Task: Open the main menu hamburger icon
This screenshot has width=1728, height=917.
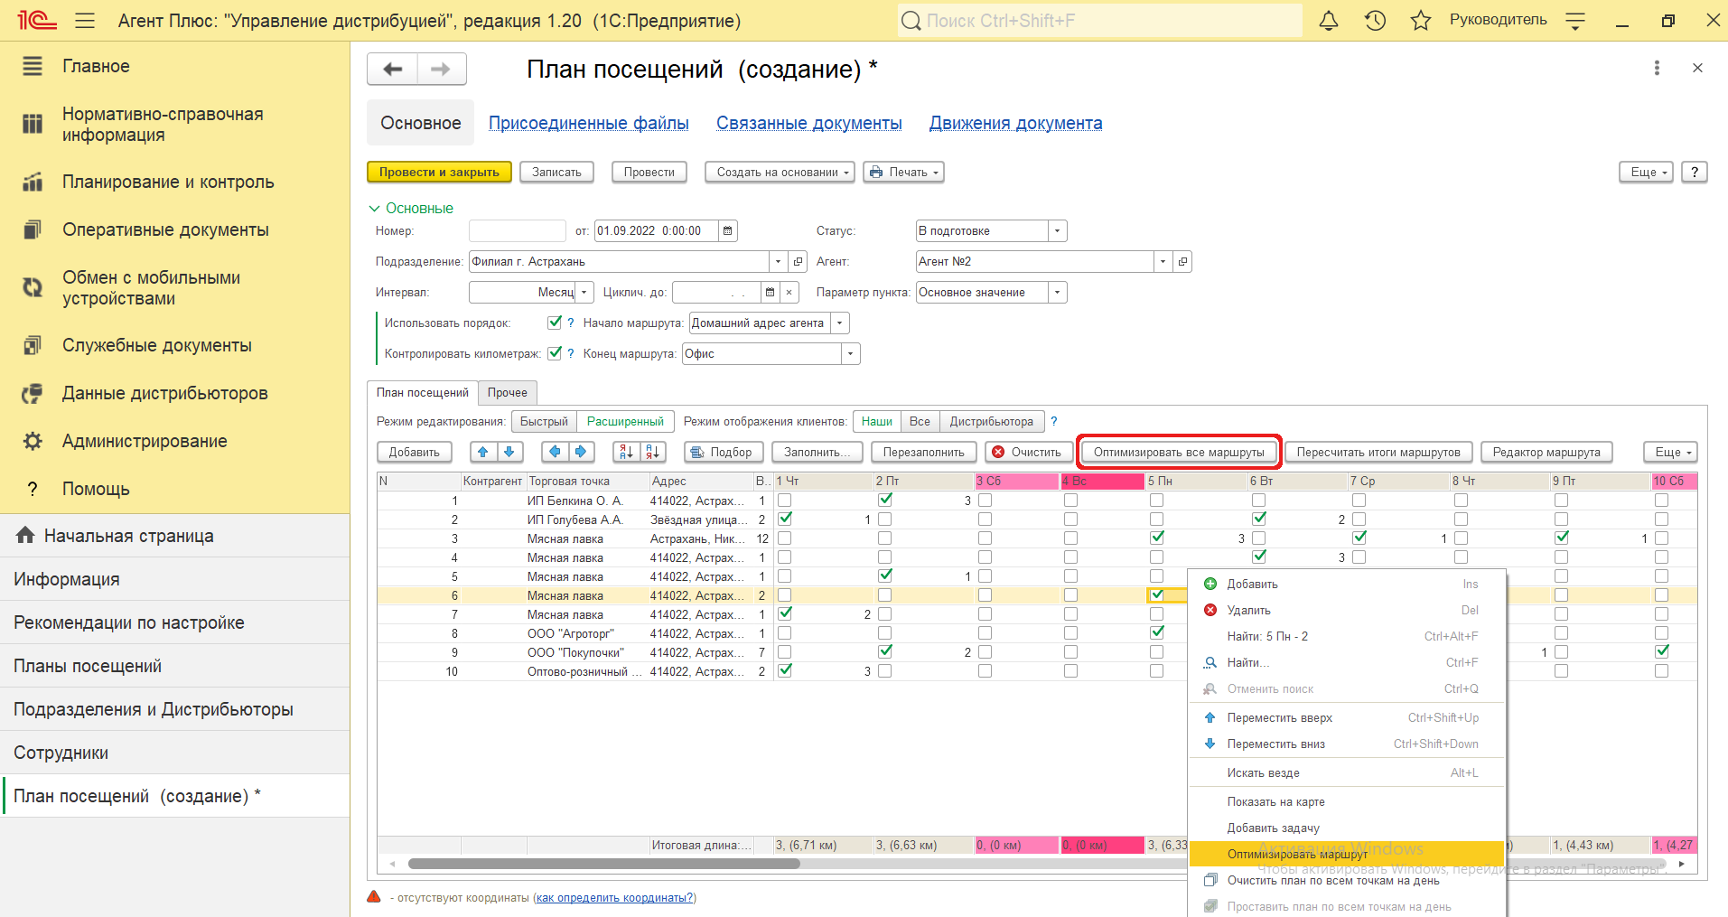Action: click(x=85, y=20)
